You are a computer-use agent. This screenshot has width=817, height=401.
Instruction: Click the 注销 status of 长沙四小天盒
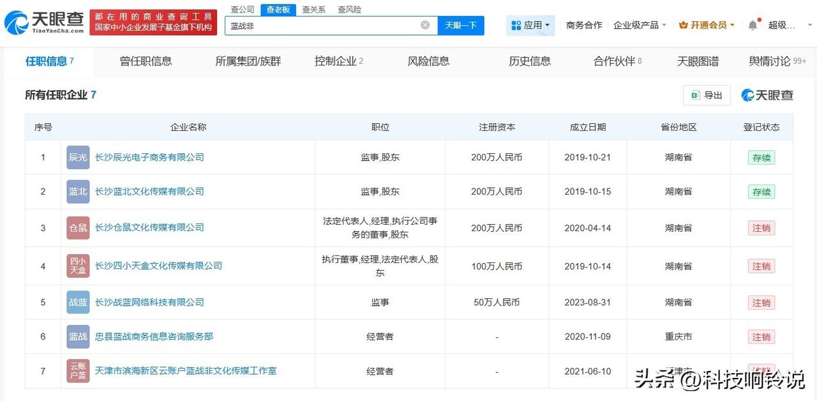click(761, 266)
